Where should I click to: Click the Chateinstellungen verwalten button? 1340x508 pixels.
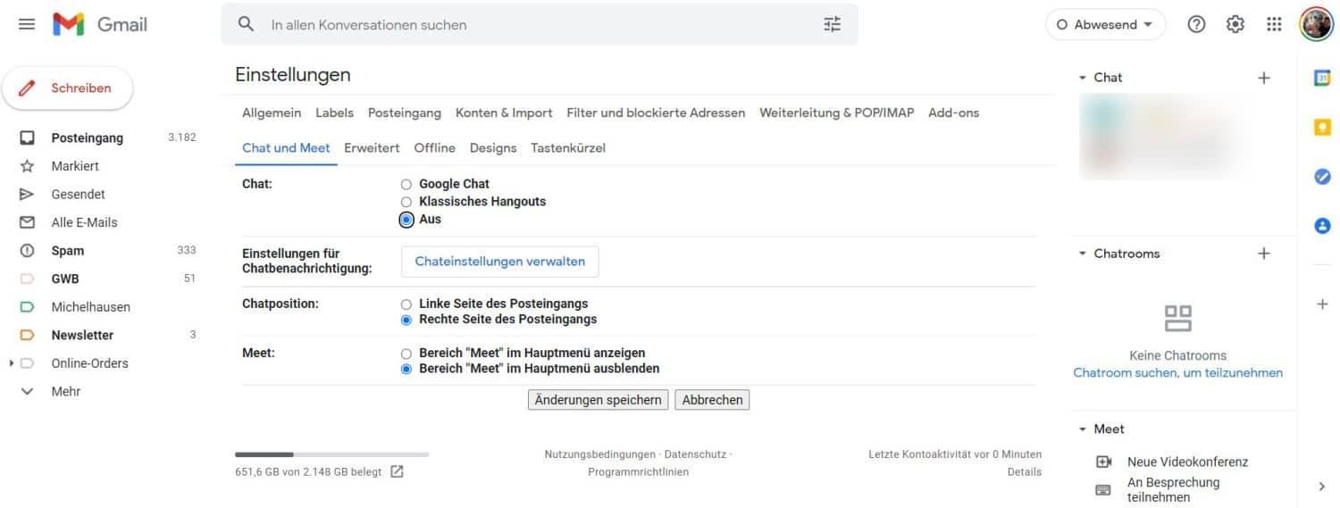tap(499, 262)
